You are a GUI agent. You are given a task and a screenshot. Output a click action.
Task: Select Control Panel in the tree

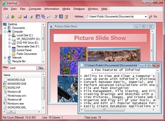point(24,50)
